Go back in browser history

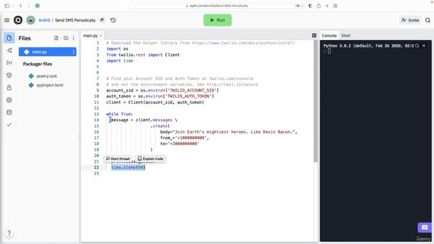[20, 5]
